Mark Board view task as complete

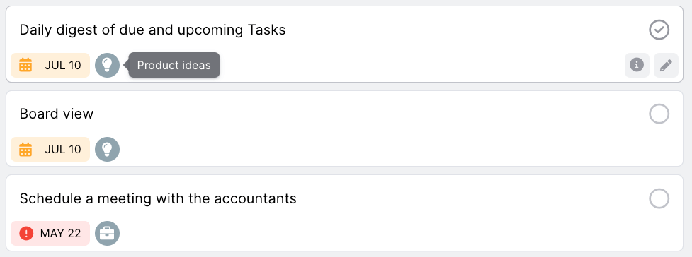coord(659,114)
